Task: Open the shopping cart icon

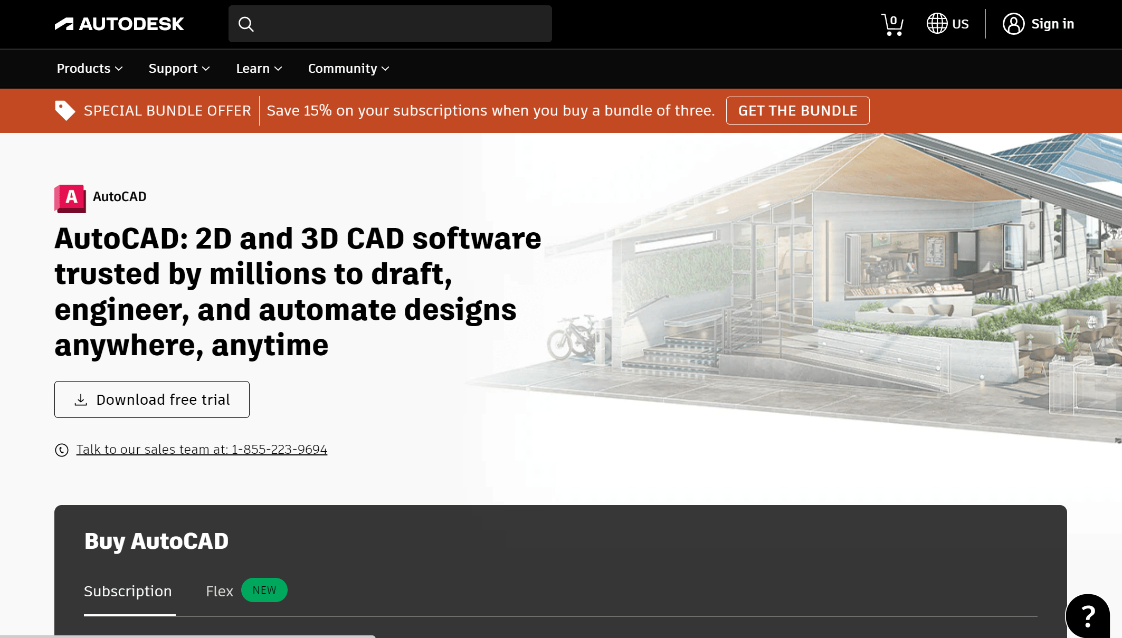Action: [x=892, y=24]
